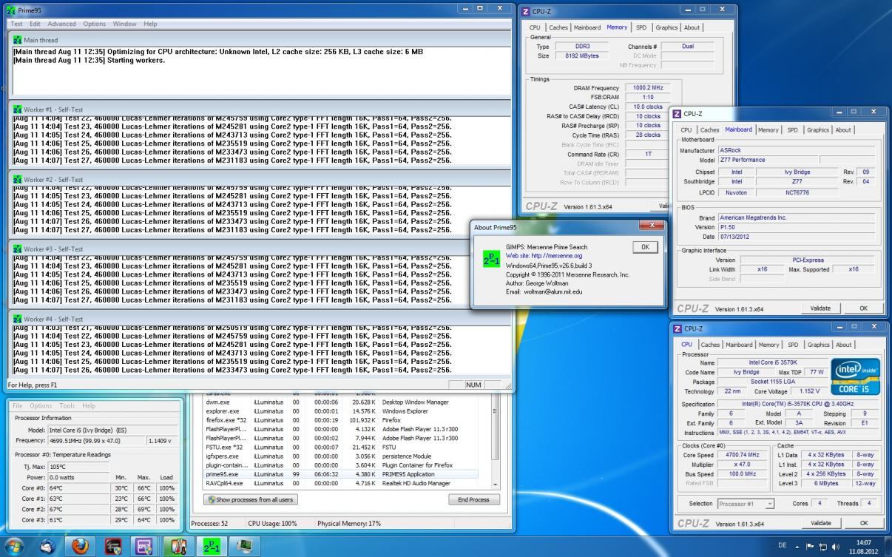Open the Test menu in Prime95
The width and height of the screenshot is (892, 557).
(x=16, y=24)
